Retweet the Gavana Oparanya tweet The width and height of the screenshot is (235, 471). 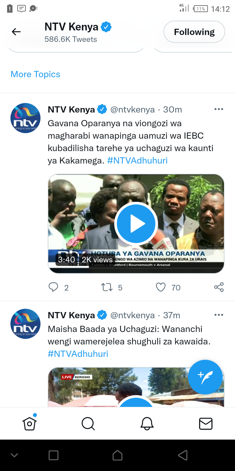pos(107,288)
